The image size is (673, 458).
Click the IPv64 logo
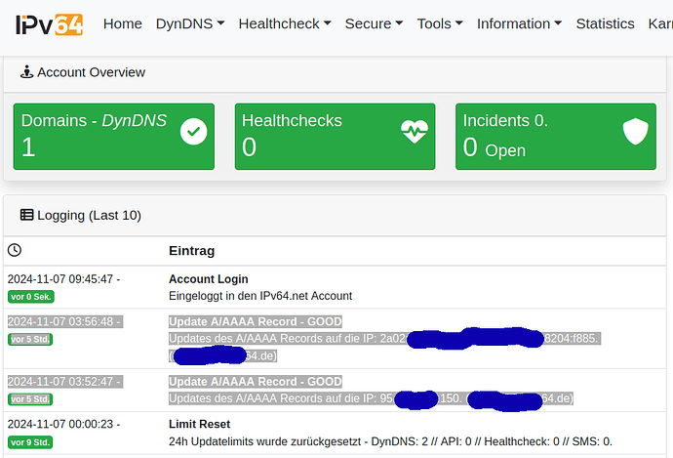[x=49, y=24]
